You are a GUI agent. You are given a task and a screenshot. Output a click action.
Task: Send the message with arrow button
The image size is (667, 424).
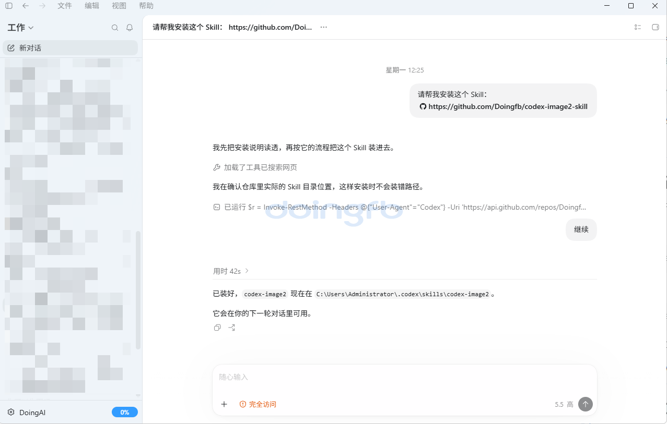[x=586, y=404]
